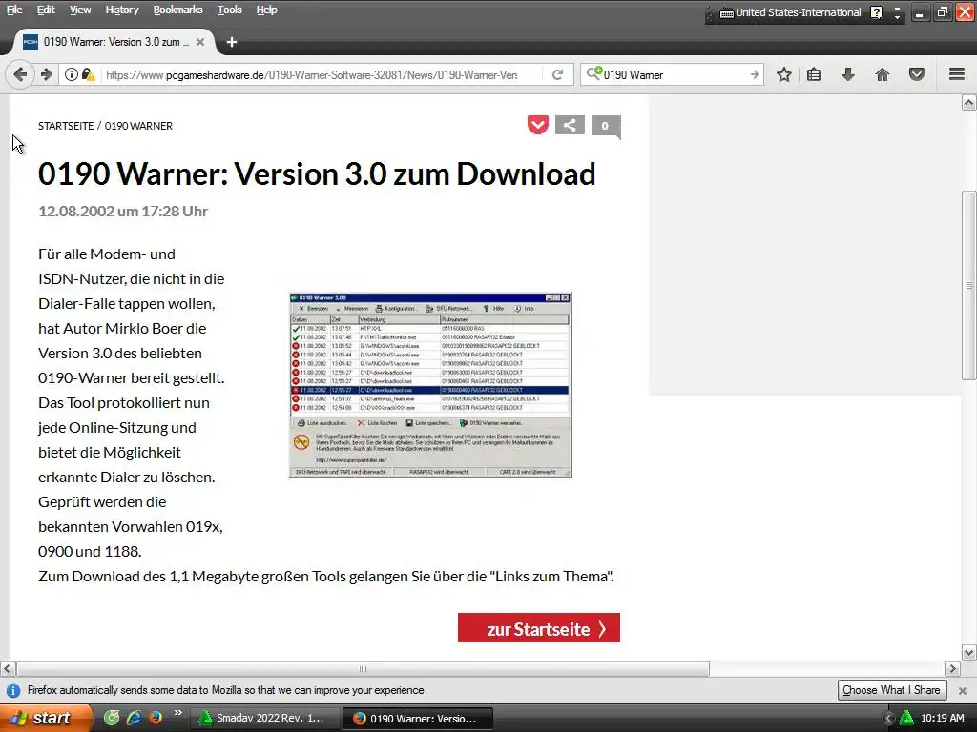Click the vertical scrollbar up arrow
This screenshot has height=732, width=977.
(x=969, y=103)
